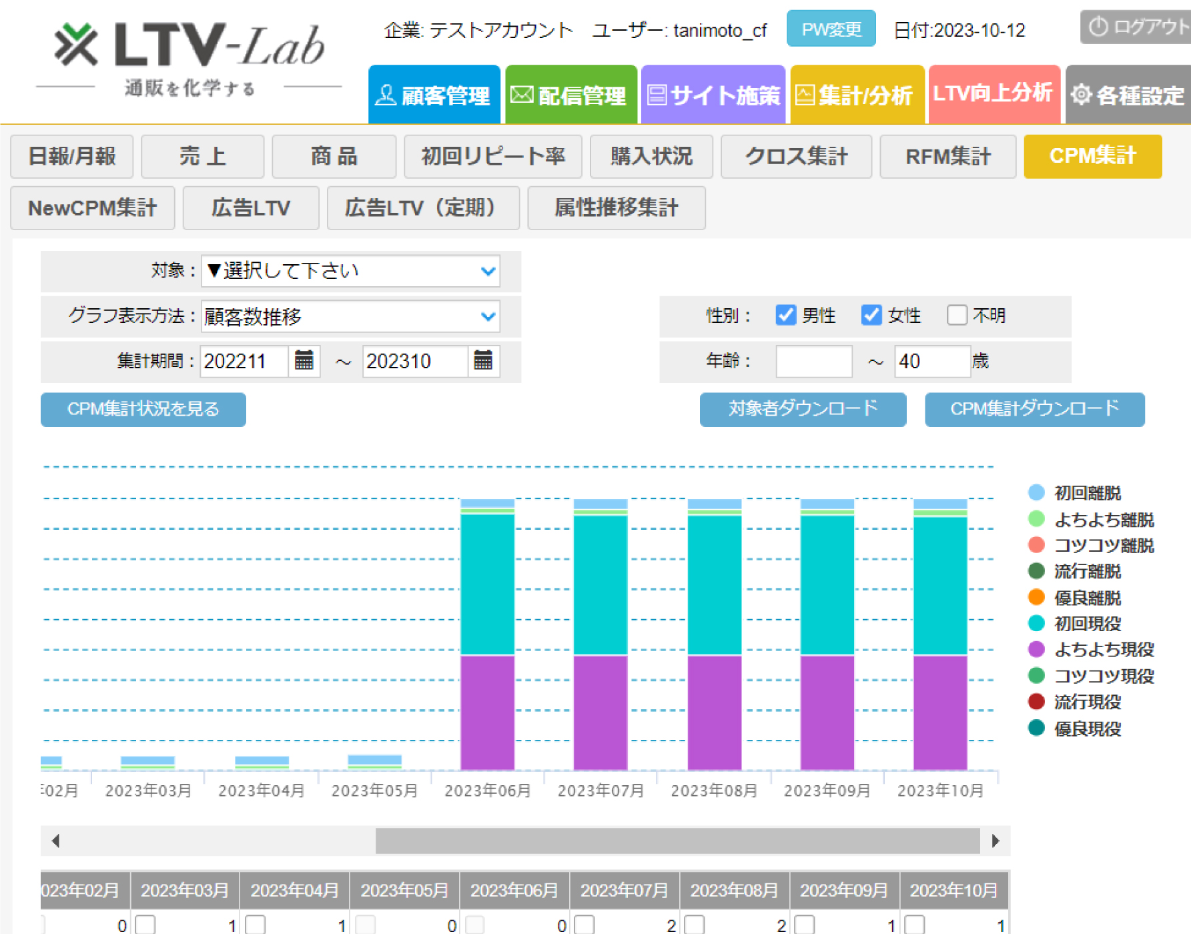Disable the 女性 gender filter
The image size is (1191, 934).
click(x=871, y=315)
